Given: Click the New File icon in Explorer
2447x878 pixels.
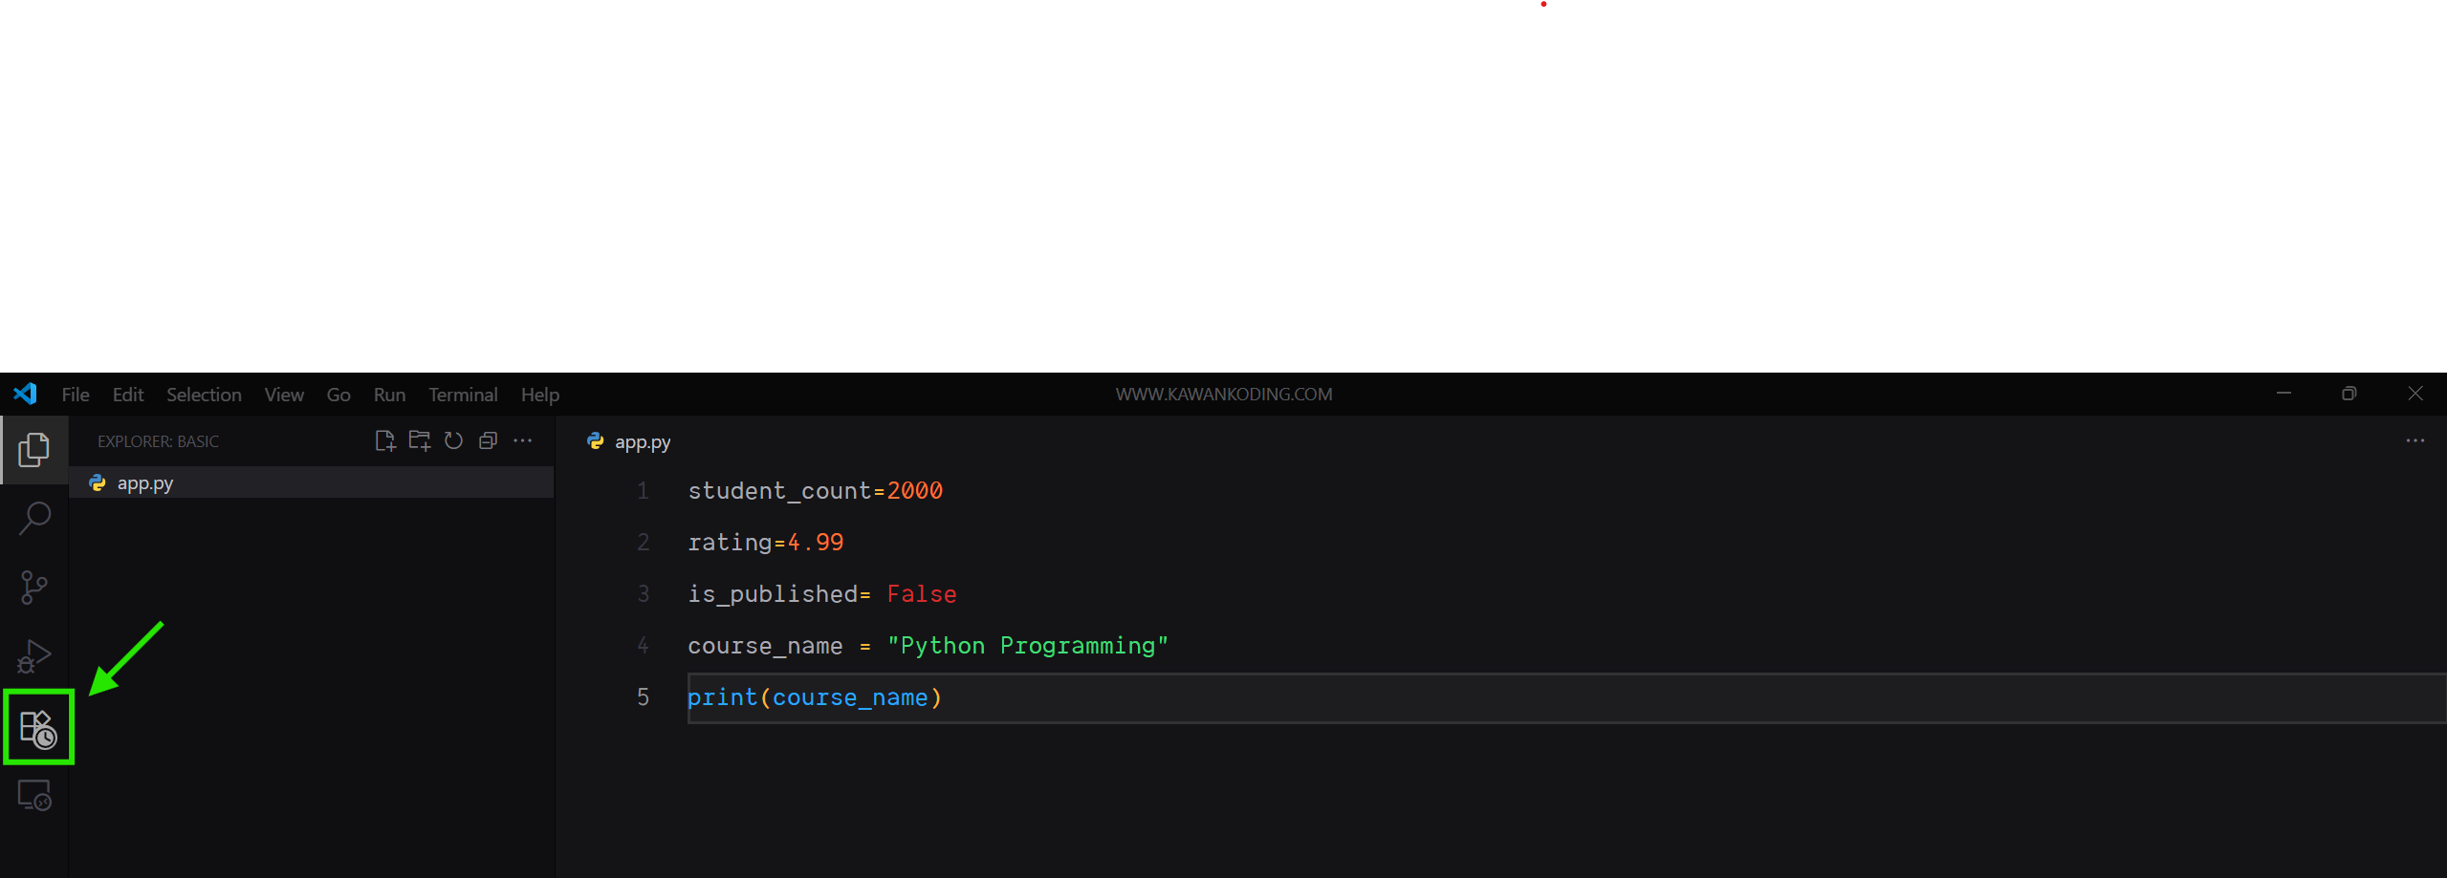Looking at the screenshot, I should point(384,440).
